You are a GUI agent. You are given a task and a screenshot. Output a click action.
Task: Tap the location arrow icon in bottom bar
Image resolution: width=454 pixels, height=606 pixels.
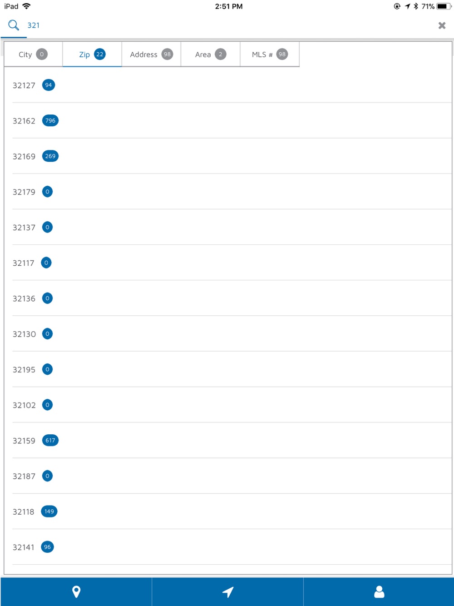click(x=227, y=591)
